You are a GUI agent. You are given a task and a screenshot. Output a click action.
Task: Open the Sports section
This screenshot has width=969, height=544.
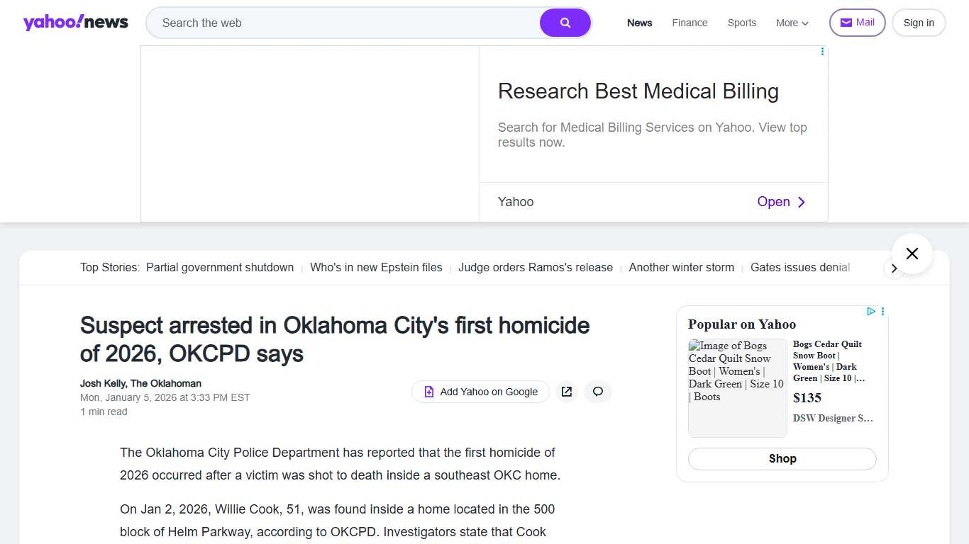pyautogui.click(x=741, y=23)
